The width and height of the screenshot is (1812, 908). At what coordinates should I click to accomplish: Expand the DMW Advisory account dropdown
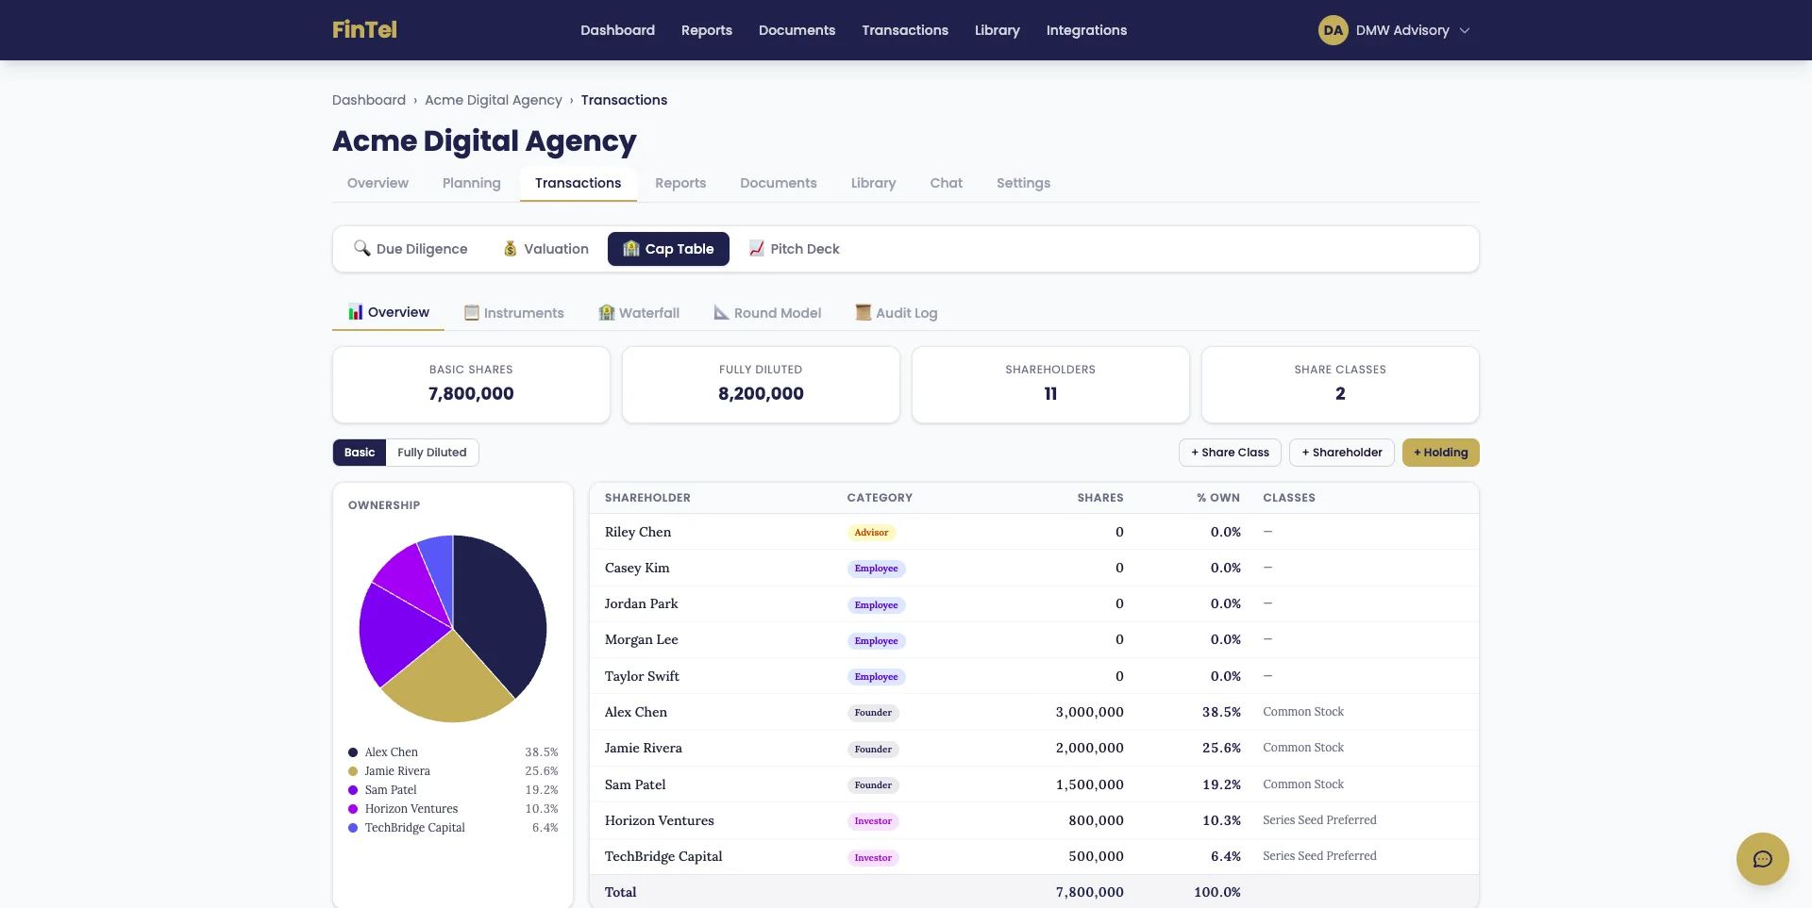pos(1465,30)
